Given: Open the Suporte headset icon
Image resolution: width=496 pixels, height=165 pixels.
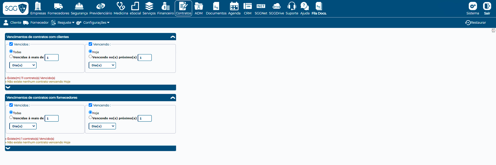Looking at the screenshot, I should click(x=292, y=6).
